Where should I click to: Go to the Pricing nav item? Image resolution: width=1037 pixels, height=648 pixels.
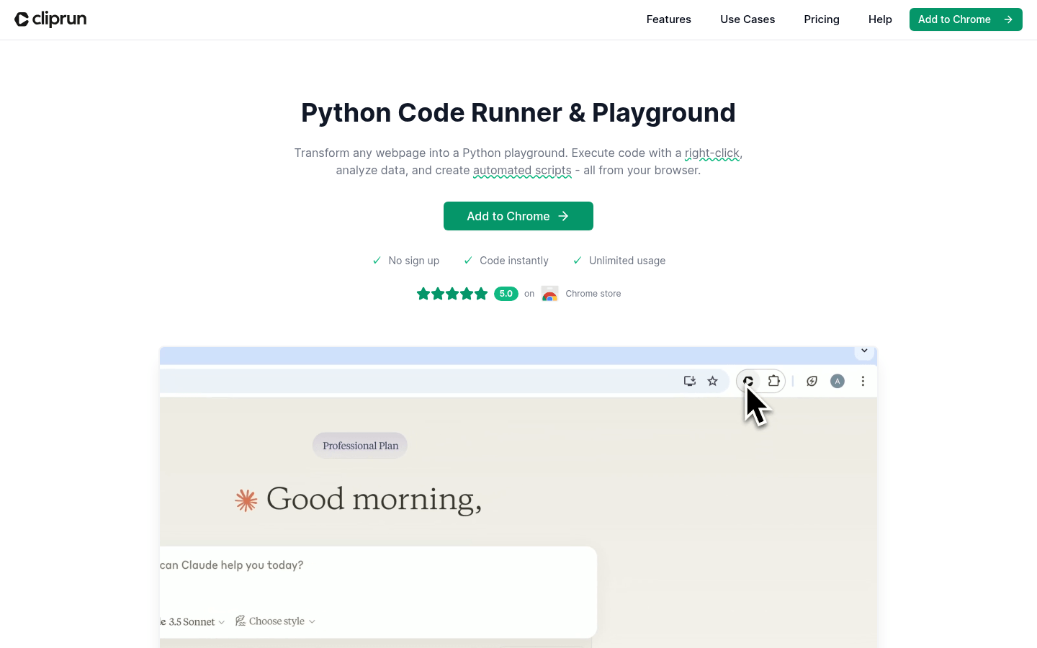822,19
